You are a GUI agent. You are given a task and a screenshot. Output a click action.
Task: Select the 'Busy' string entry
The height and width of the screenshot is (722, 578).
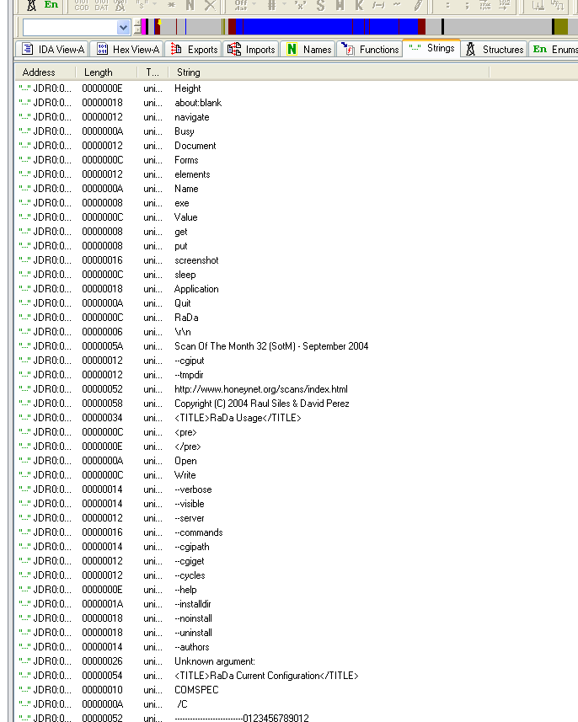(185, 131)
